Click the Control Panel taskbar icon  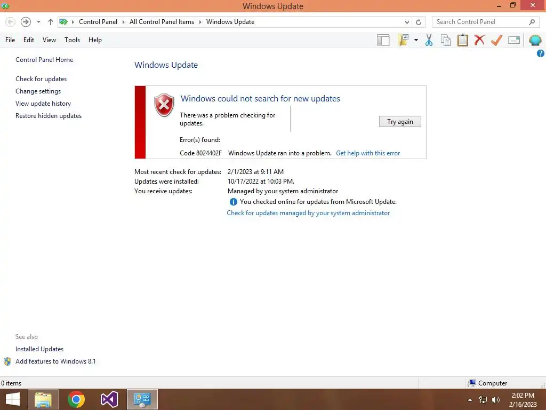(142, 399)
